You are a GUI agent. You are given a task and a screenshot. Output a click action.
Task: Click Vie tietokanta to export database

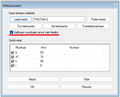[x=59, y=26]
